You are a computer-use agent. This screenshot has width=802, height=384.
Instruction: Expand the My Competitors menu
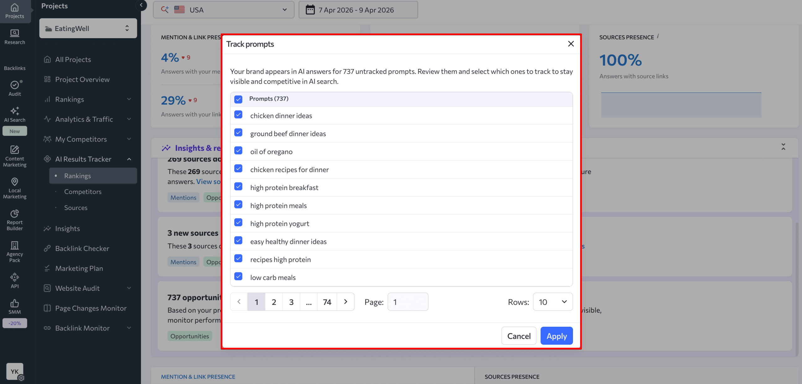tap(81, 139)
